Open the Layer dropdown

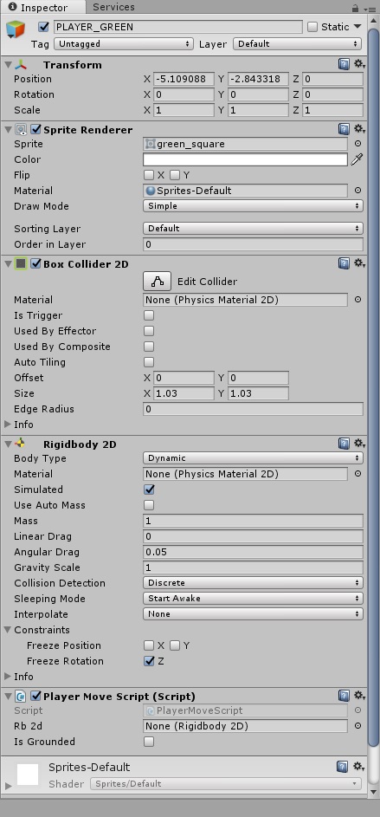pos(297,44)
